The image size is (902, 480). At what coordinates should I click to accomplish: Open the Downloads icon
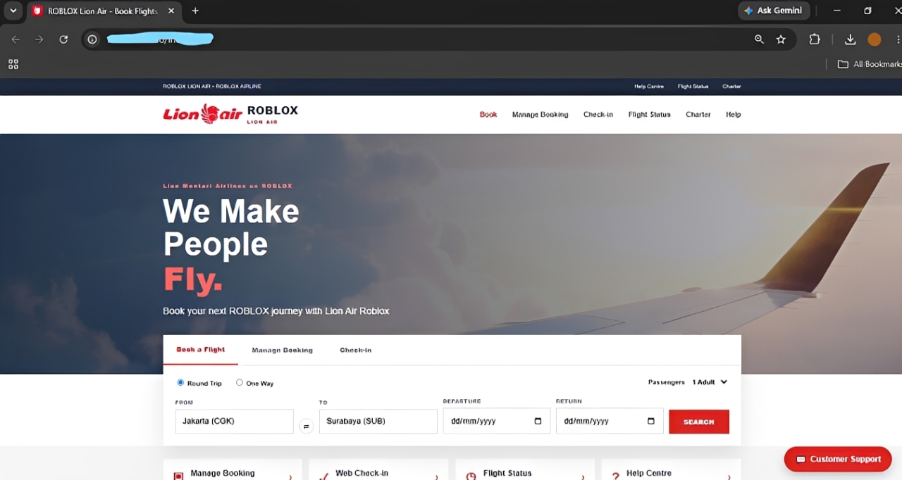(851, 39)
